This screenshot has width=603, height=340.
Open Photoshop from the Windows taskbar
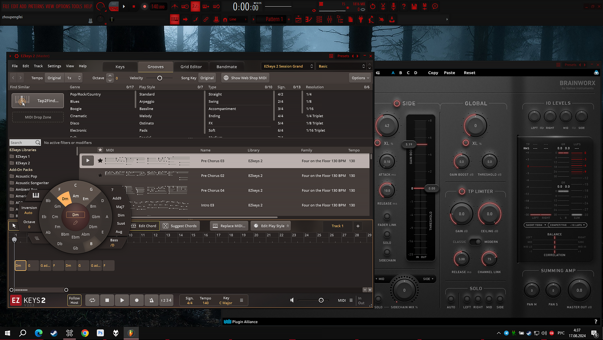(x=100, y=333)
